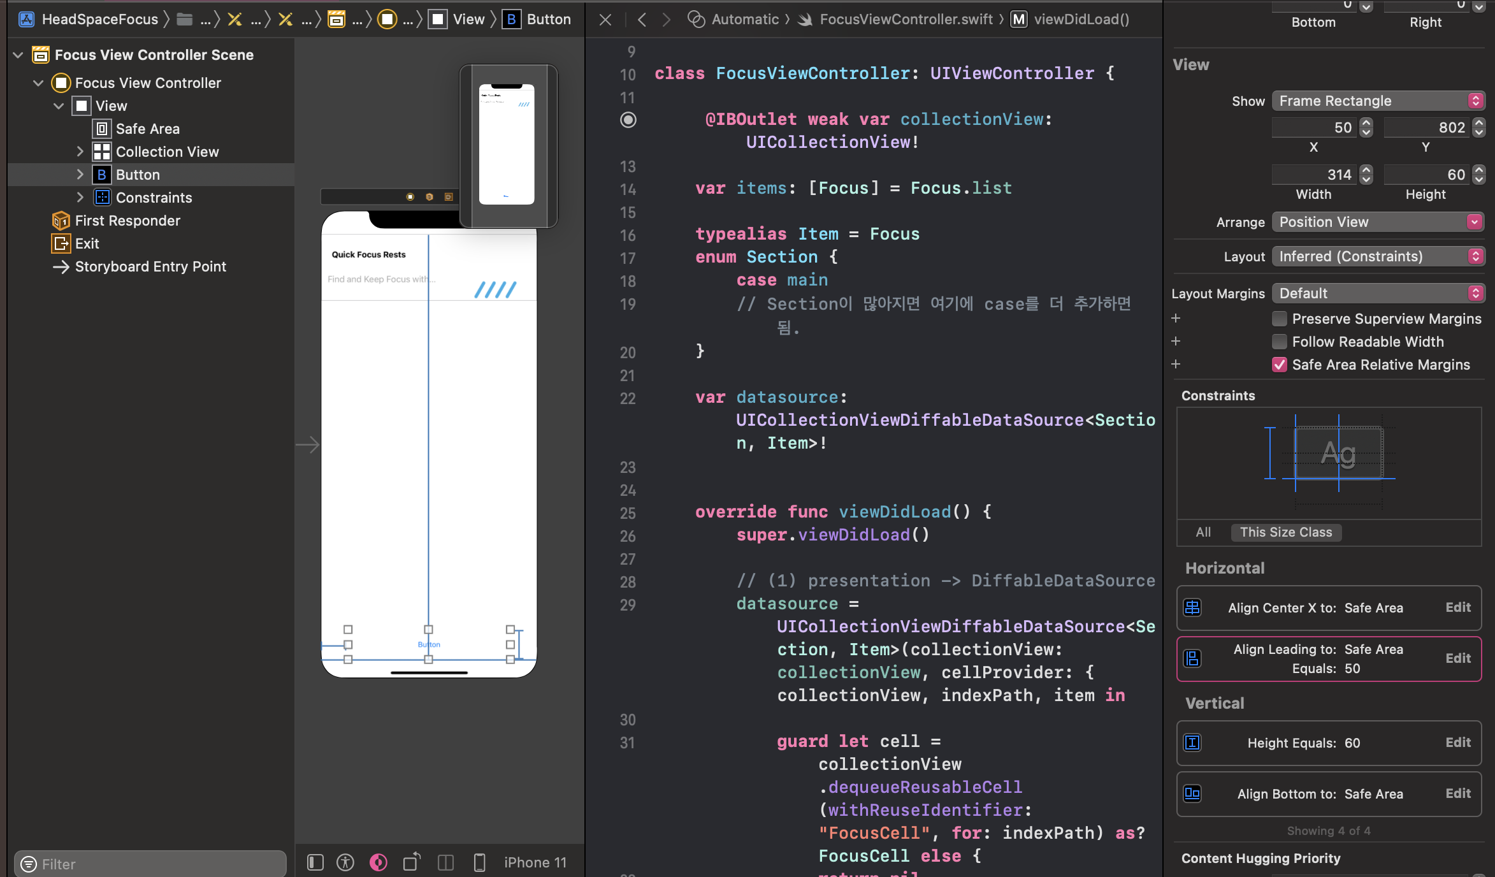Screen dimensions: 1495x877
Task: Click the Align Leading constraint icon
Action: [x=1192, y=658]
